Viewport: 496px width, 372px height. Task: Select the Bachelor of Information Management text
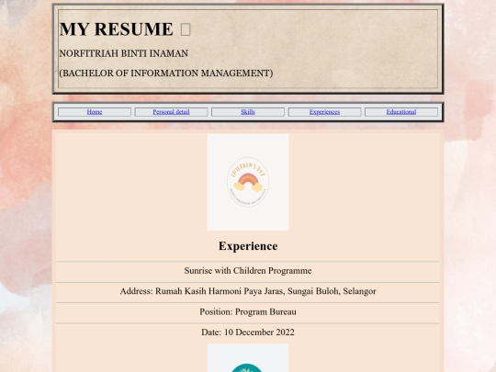pos(166,73)
